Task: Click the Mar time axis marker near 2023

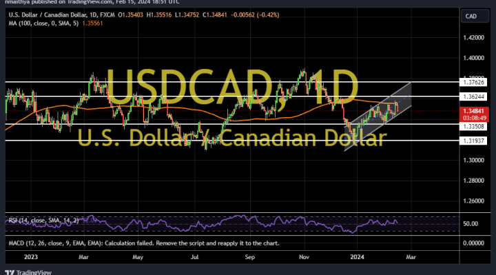Action: pos(83,257)
